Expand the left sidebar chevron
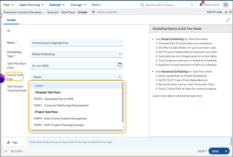The height and width of the screenshot is (157, 233). coord(1,15)
